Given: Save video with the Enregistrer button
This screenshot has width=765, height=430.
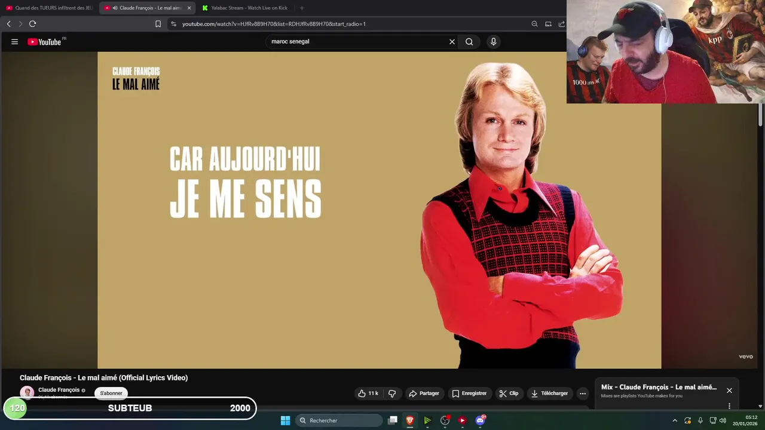Looking at the screenshot, I should pos(469,394).
